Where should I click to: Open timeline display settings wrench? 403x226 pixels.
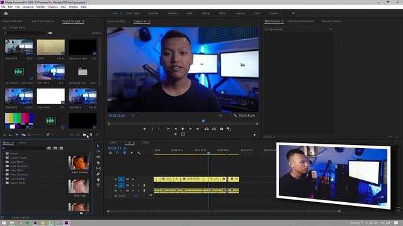[x=139, y=153]
